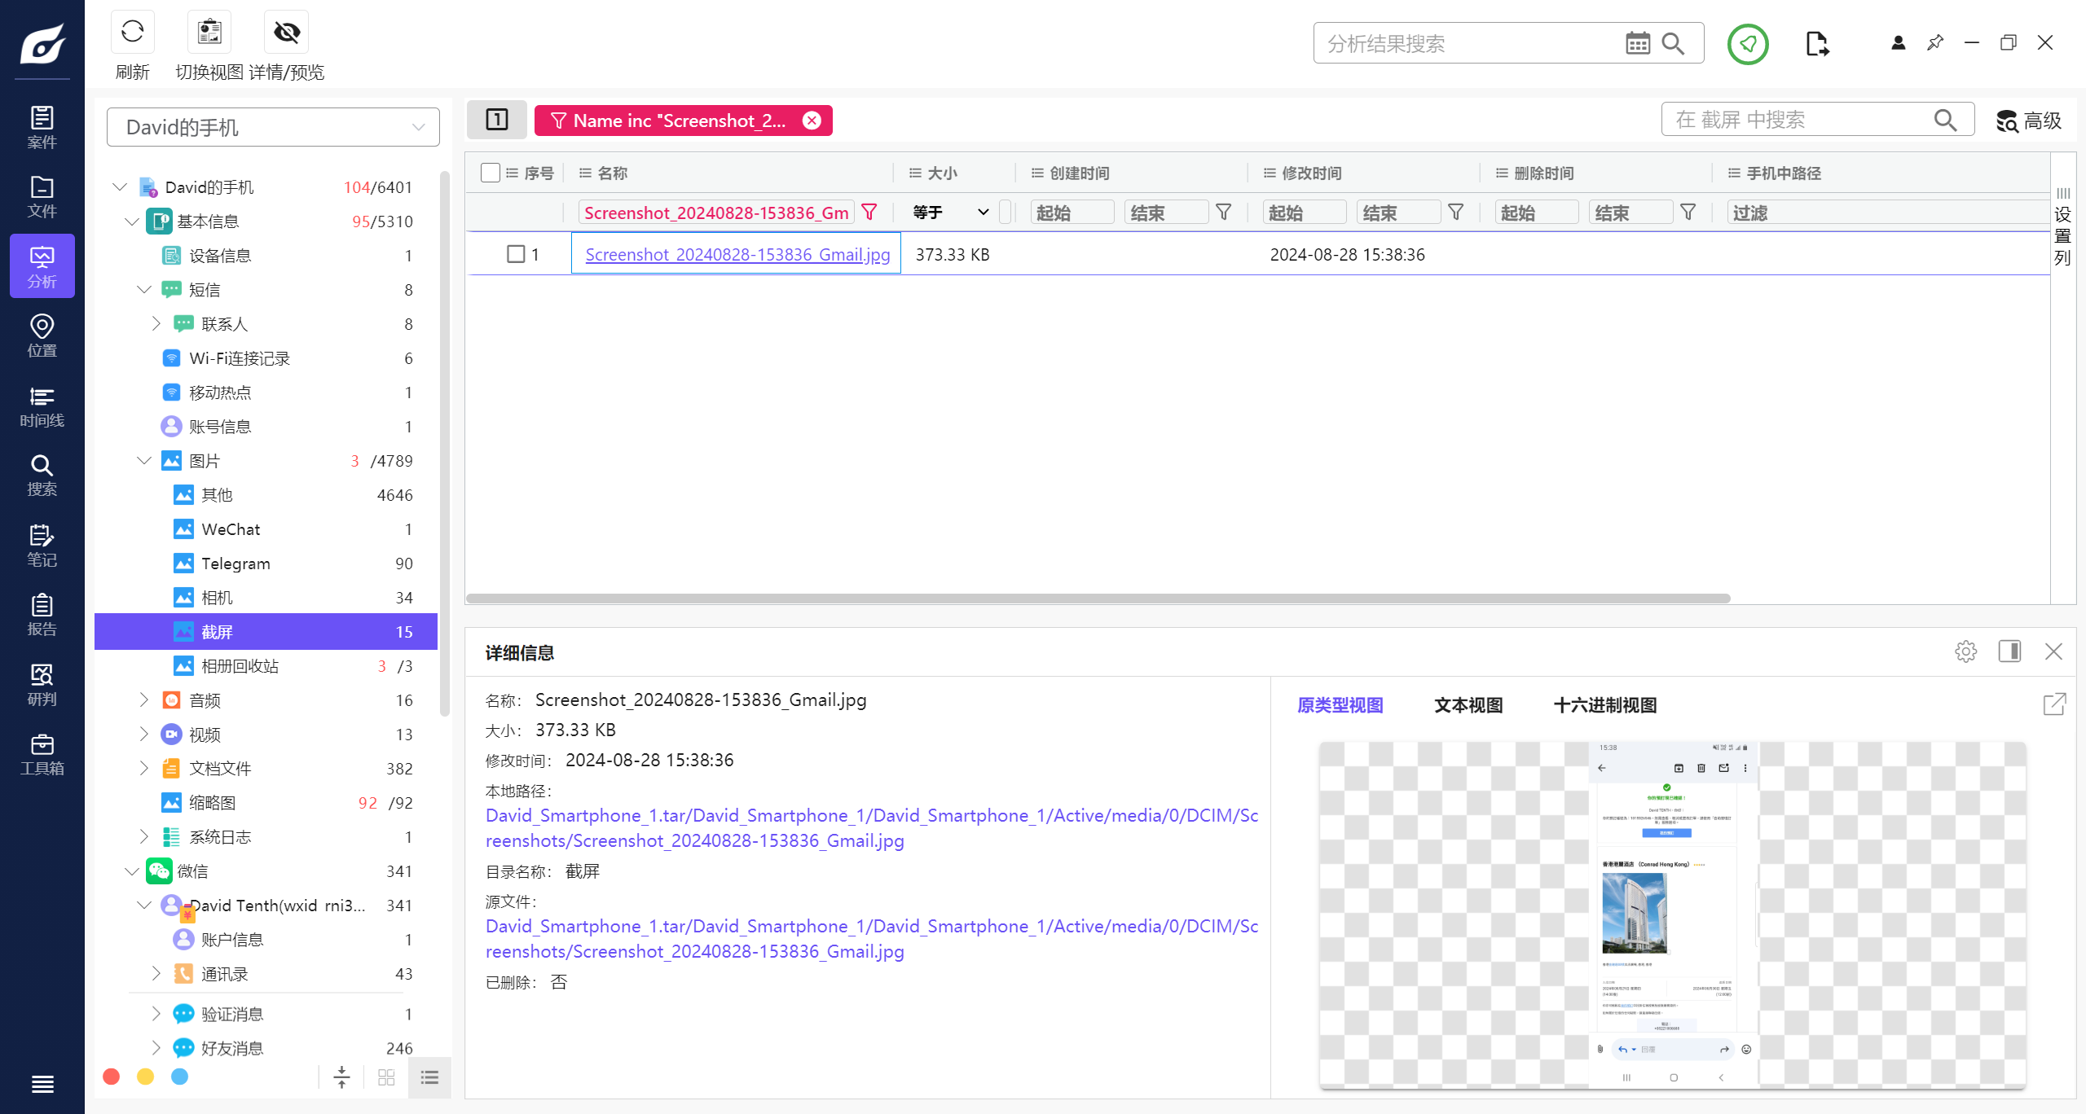The height and width of the screenshot is (1114, 2086).
Task: Toggle the 详情/预览 eye icon
Action: point(287,33)
